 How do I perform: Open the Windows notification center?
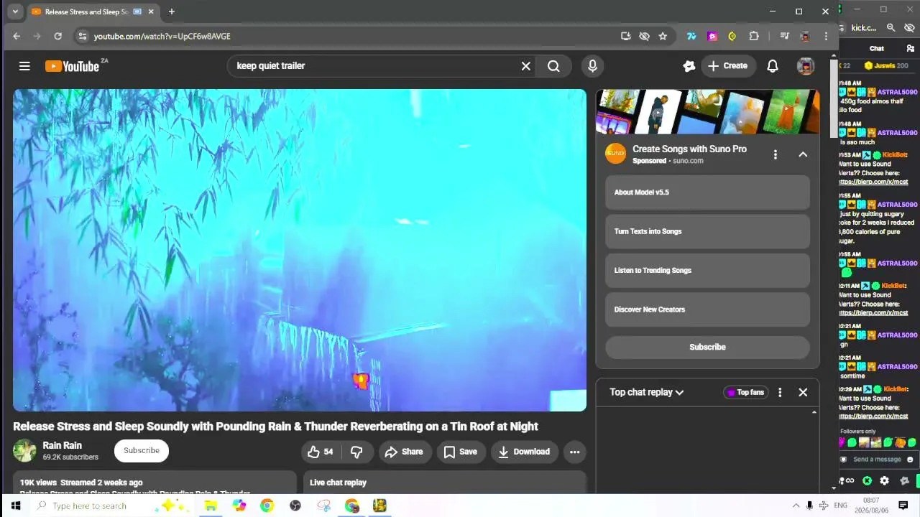click(903, 506)
